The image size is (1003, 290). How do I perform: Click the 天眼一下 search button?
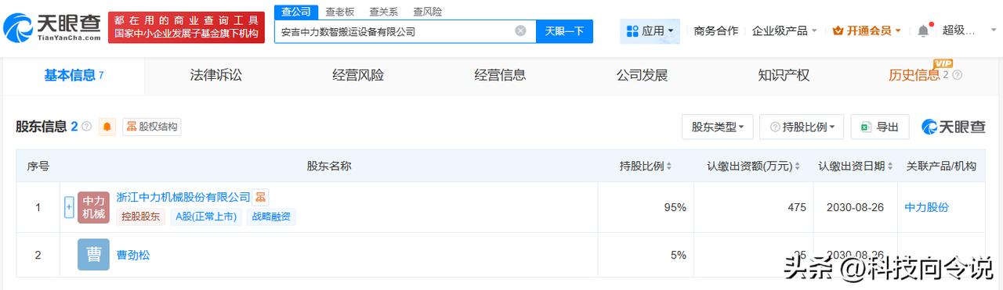point(564,31)
